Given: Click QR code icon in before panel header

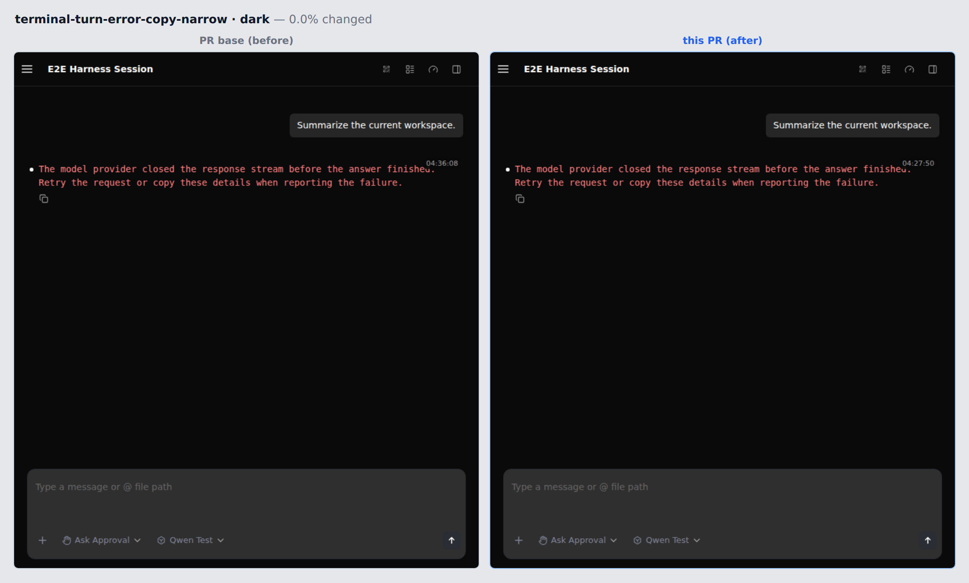Looking at the screenshot, I should coord(387,69).
